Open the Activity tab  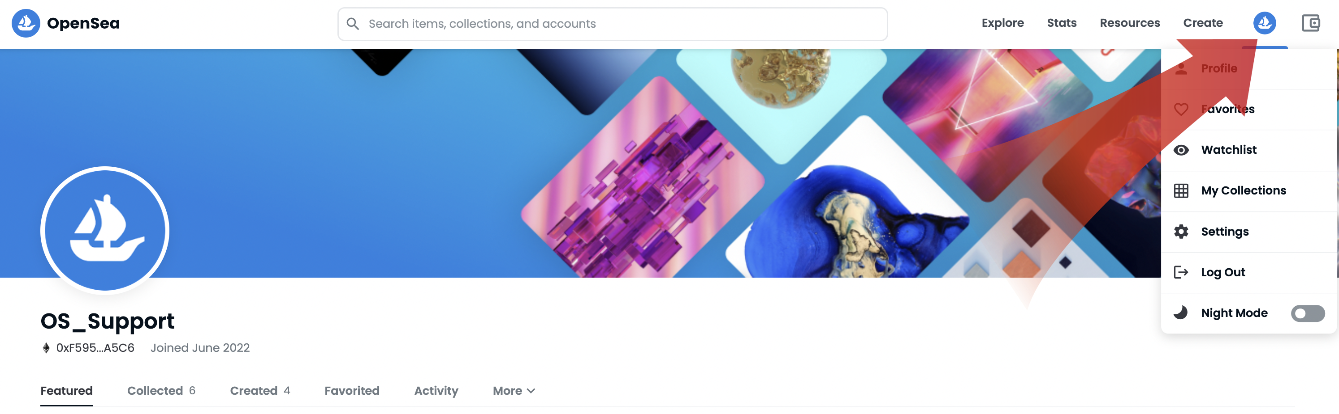point(436,391)
